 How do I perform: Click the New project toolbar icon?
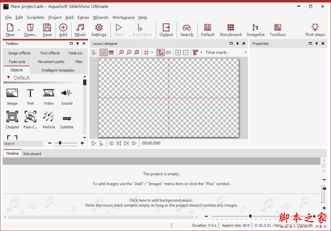click(x=10, y=30)
